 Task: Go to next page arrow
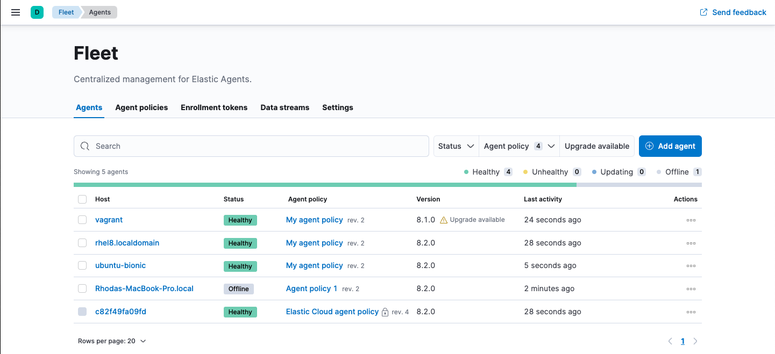(x=695, y=341)
